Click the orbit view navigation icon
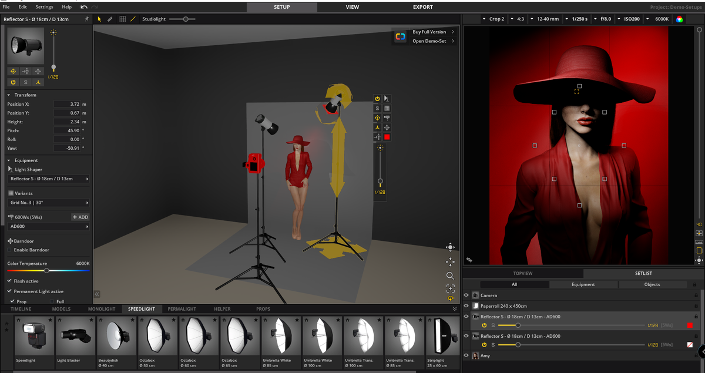 pyautogui.click(x=450, y=247)
